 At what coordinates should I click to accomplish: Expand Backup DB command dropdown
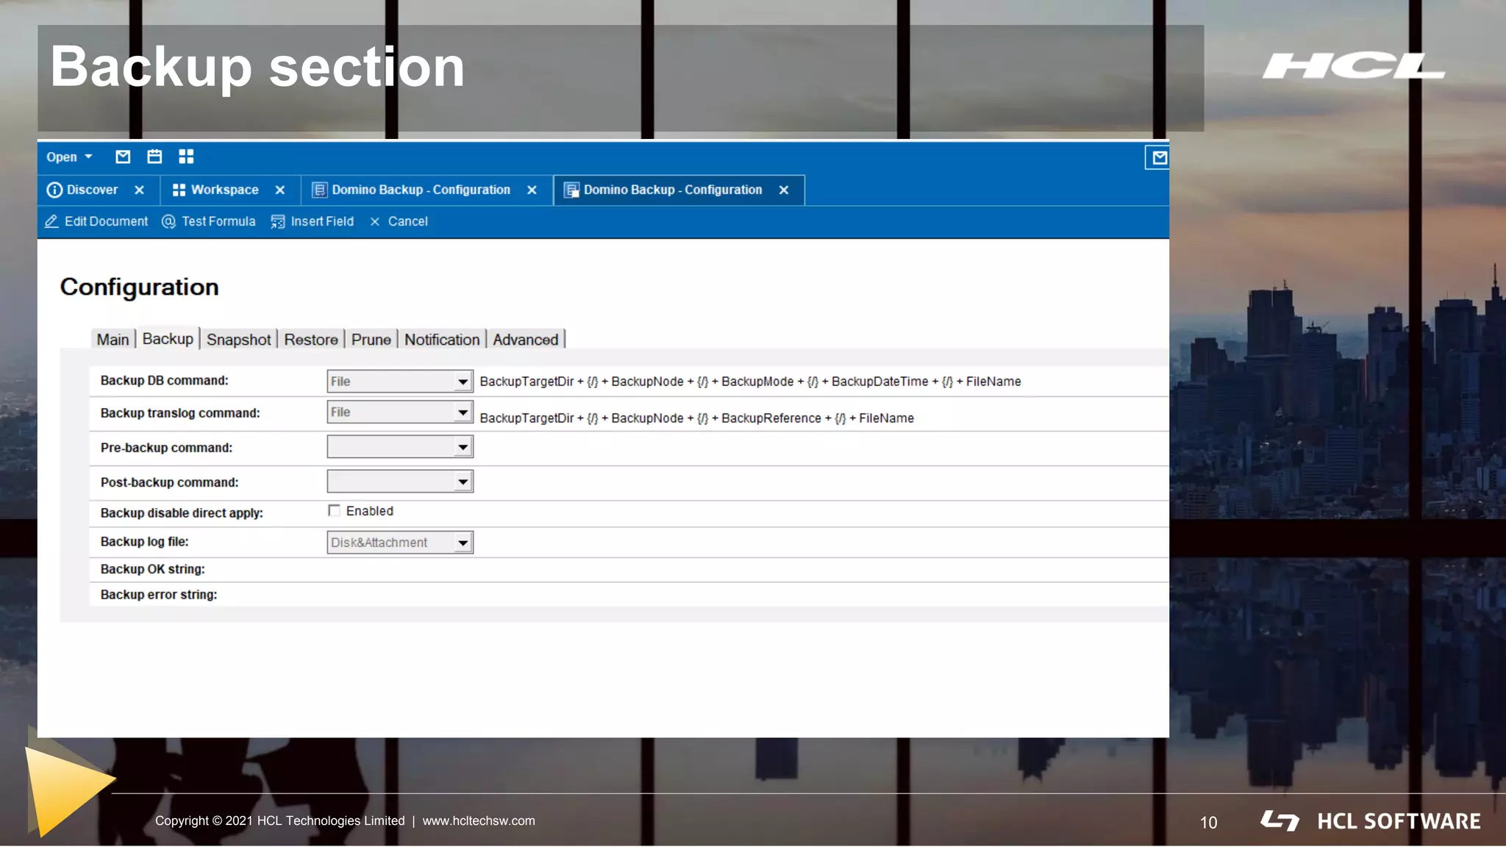tap(463, 382)
